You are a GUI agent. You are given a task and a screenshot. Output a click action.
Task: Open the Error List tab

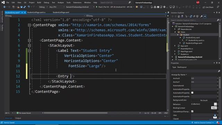click(x=9, y=118)
